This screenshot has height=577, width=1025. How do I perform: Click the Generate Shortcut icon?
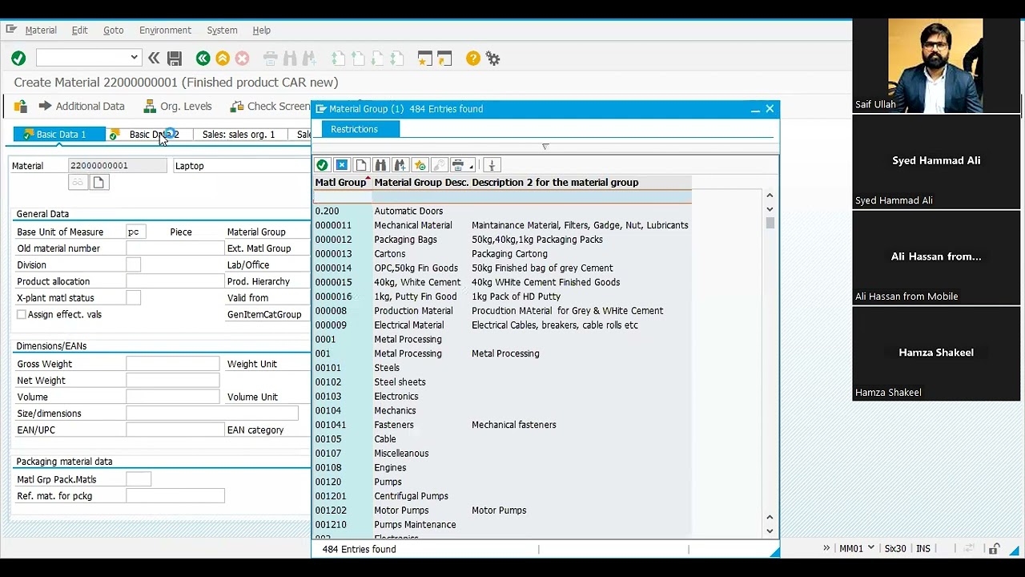coord(444,59)
